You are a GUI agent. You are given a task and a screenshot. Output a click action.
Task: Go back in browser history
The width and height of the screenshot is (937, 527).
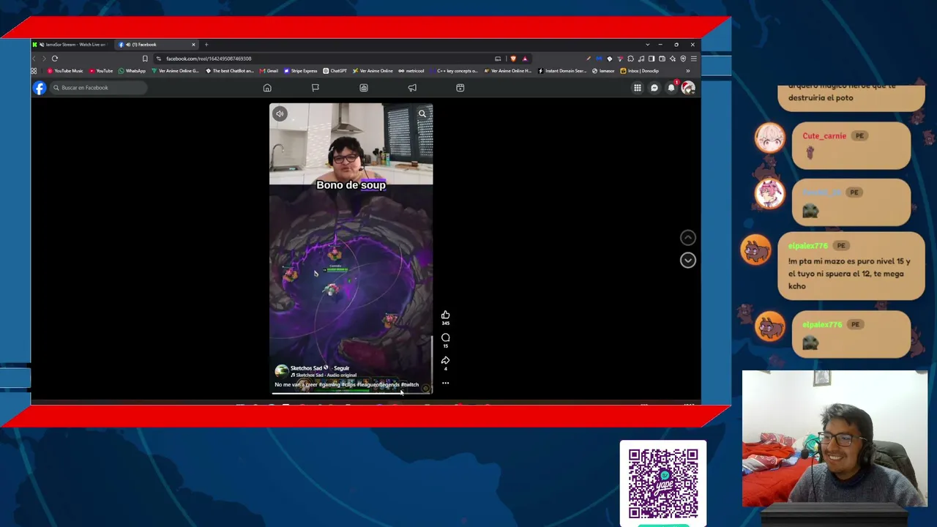click(34, 59)
